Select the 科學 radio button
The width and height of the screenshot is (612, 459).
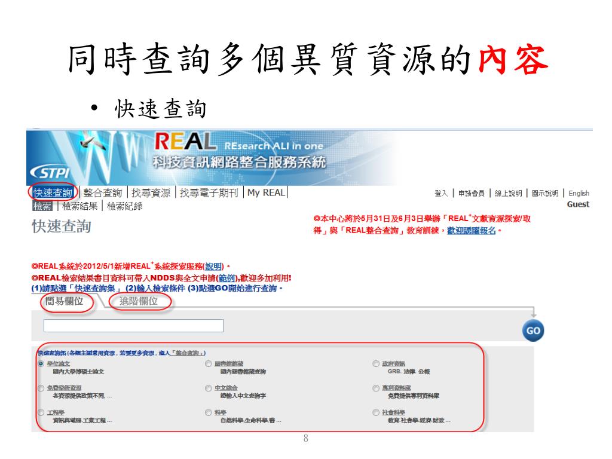coord(209,412)
